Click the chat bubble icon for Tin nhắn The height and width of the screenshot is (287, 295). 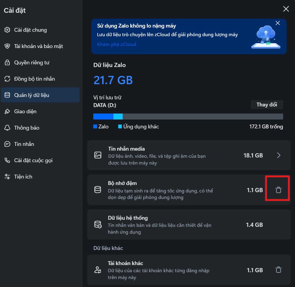(x=7, y=144)
